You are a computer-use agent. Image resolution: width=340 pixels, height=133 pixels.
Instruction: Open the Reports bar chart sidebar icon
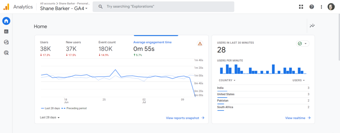click(6, 31)
